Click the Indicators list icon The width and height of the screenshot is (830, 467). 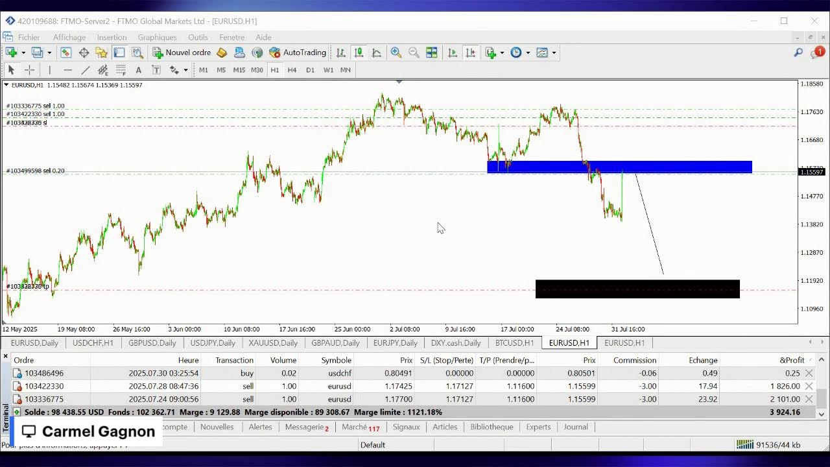491,53
